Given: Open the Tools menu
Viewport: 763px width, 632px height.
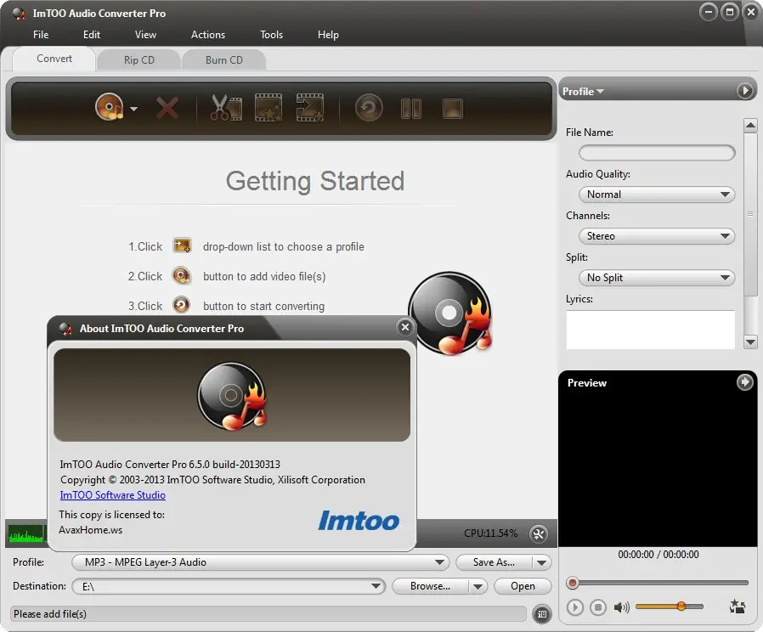Looking at the screenshot, I should (x=271, y=35).
